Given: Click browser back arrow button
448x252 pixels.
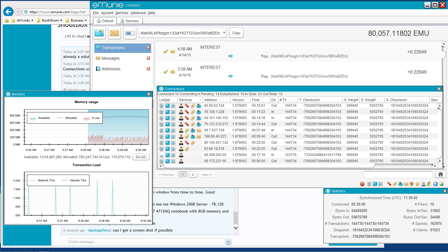Looking at the screenshot, I should [x=8, y=12].
